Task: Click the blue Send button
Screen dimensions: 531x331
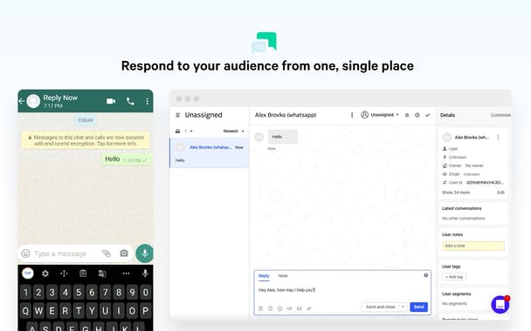Action: click(x=419, y=307)
